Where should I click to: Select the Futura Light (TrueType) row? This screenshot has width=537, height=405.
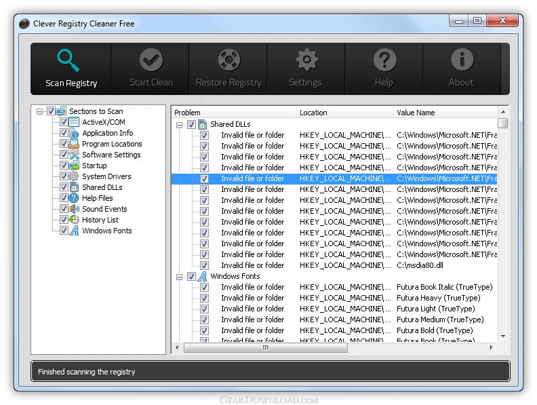(334, 309)
